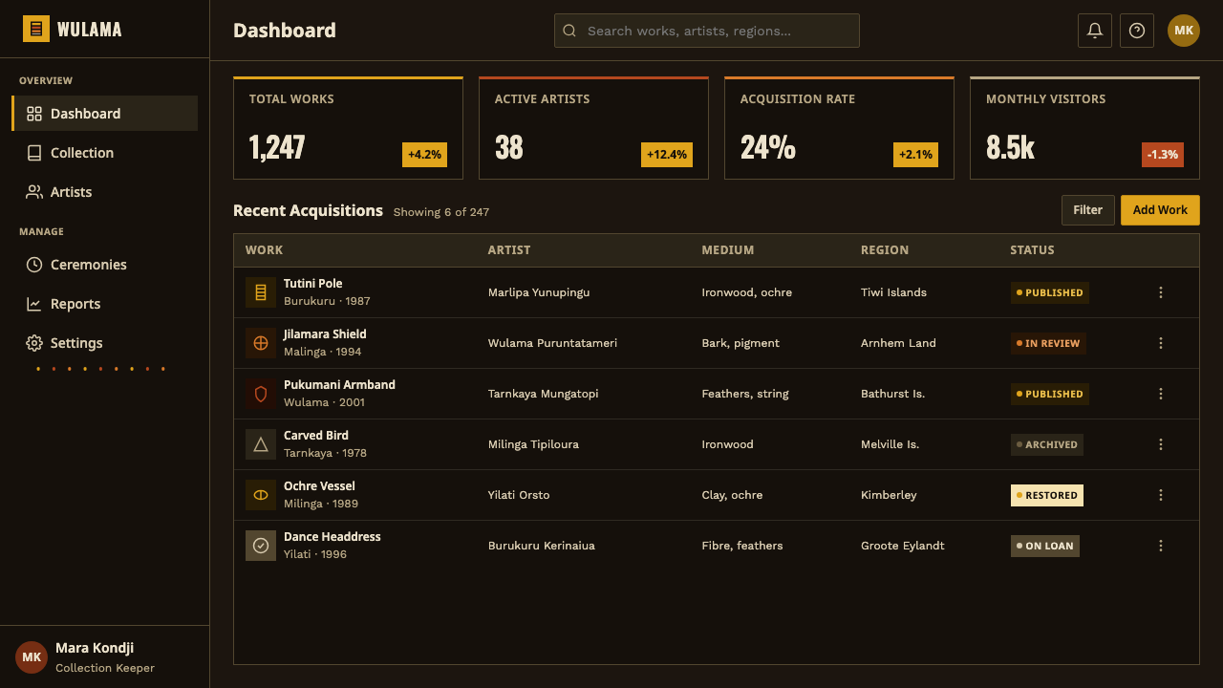Click the 'Showing 6 of 247' text

click(441, 212)
